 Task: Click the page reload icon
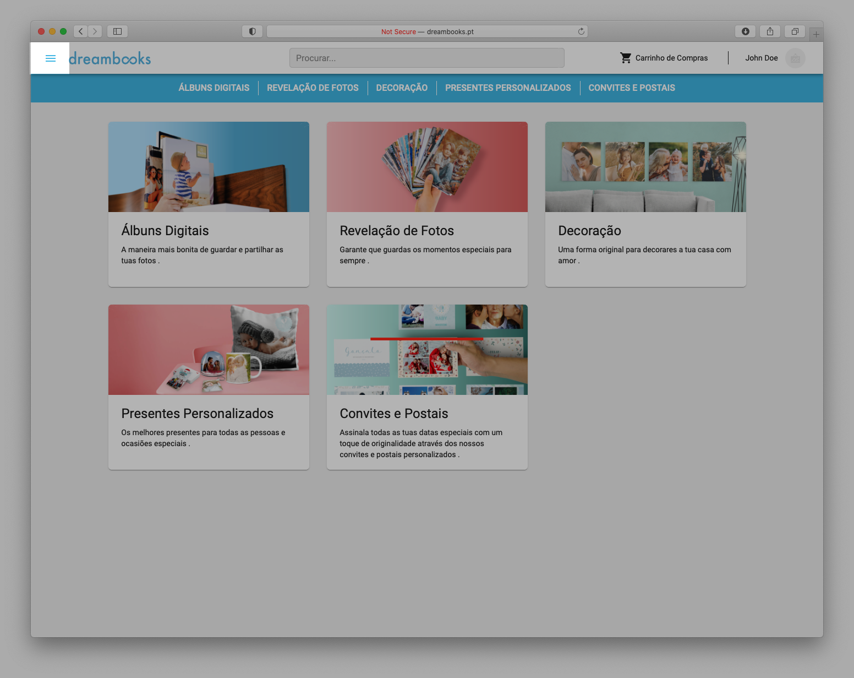581,31
